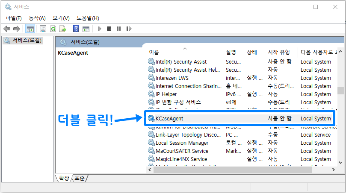The height and width of the screenshot is (193, 346).
Task: Select Internet Connection Sharin... service
Action: coord(189,86)
